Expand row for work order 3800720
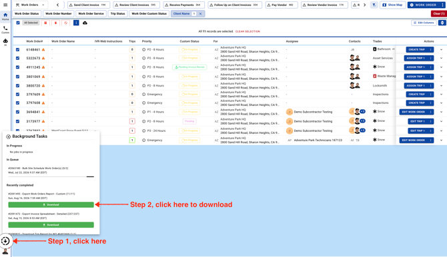The height and width of the screenshot is (257, 447). point(441,86)
